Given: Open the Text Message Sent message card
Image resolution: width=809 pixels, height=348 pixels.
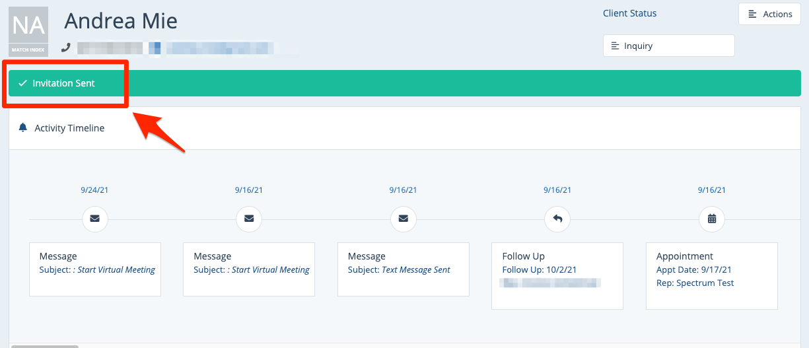Looking at the screenshot, I should 403,269.
